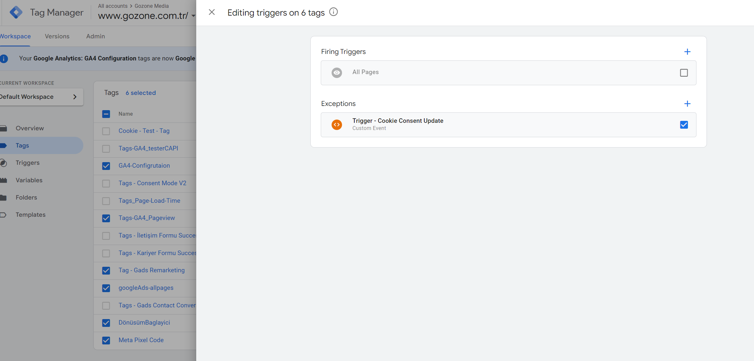Toggle the select-all tags header checkbox
Image resolution: width=754 pixels, height=361 pixels.
106,114
